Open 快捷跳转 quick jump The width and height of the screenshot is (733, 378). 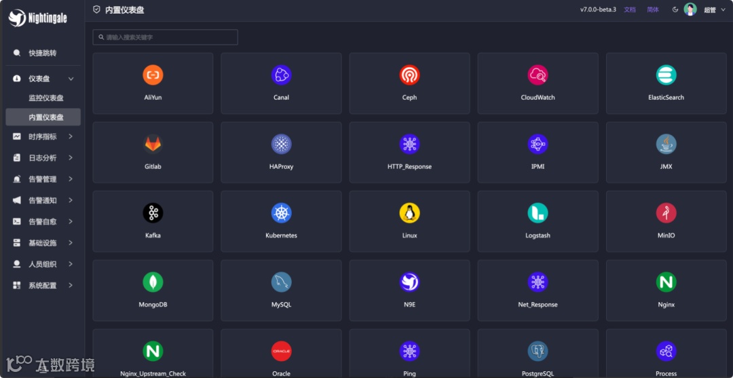pos(43,53)
